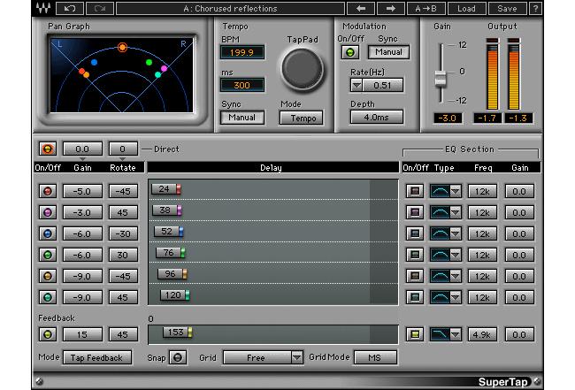Go to previous preset with left arrow

(360, 8)
